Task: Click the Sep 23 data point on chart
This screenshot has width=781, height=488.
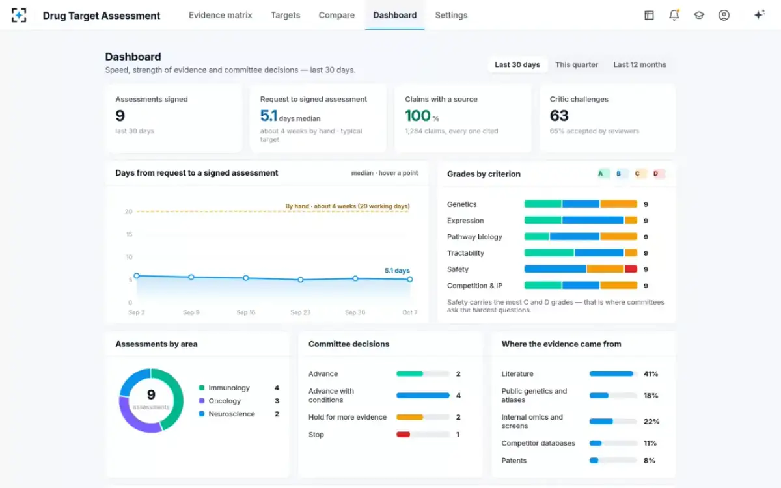Action: click(x=301, y=280)
